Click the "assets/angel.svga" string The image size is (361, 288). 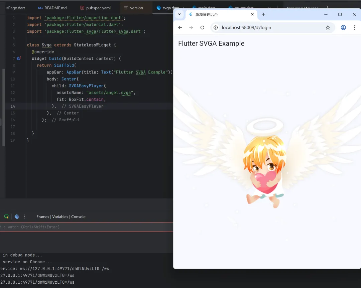pos(110,93)
